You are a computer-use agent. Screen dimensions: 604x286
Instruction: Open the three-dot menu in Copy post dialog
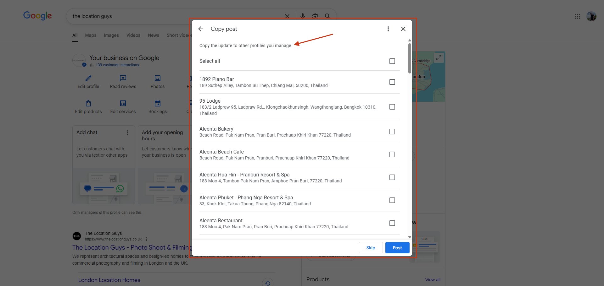[388, 29]
